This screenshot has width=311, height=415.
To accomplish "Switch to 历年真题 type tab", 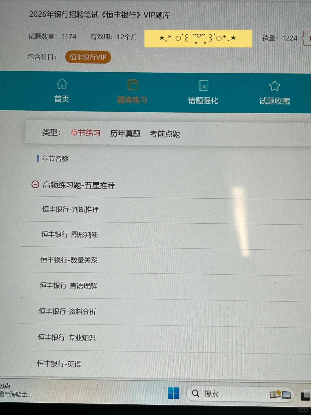I will pos(125,133).
